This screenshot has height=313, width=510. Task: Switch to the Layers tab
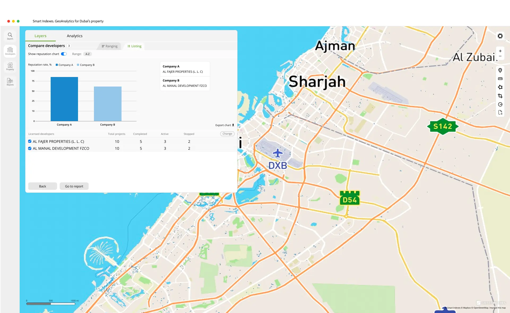[40, 36]
